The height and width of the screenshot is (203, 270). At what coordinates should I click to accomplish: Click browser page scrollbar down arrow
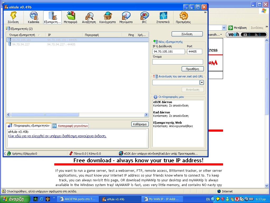click(x=267, y=186)
